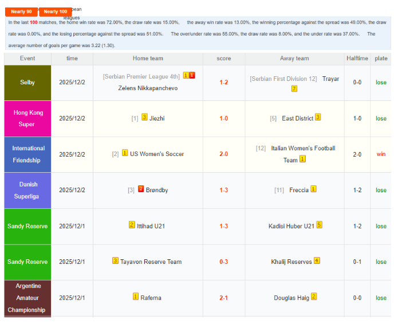The width and height of the screenshot is (406, 323).
Task: Click the Jiezhi team name
Action: tap(157, 119)
